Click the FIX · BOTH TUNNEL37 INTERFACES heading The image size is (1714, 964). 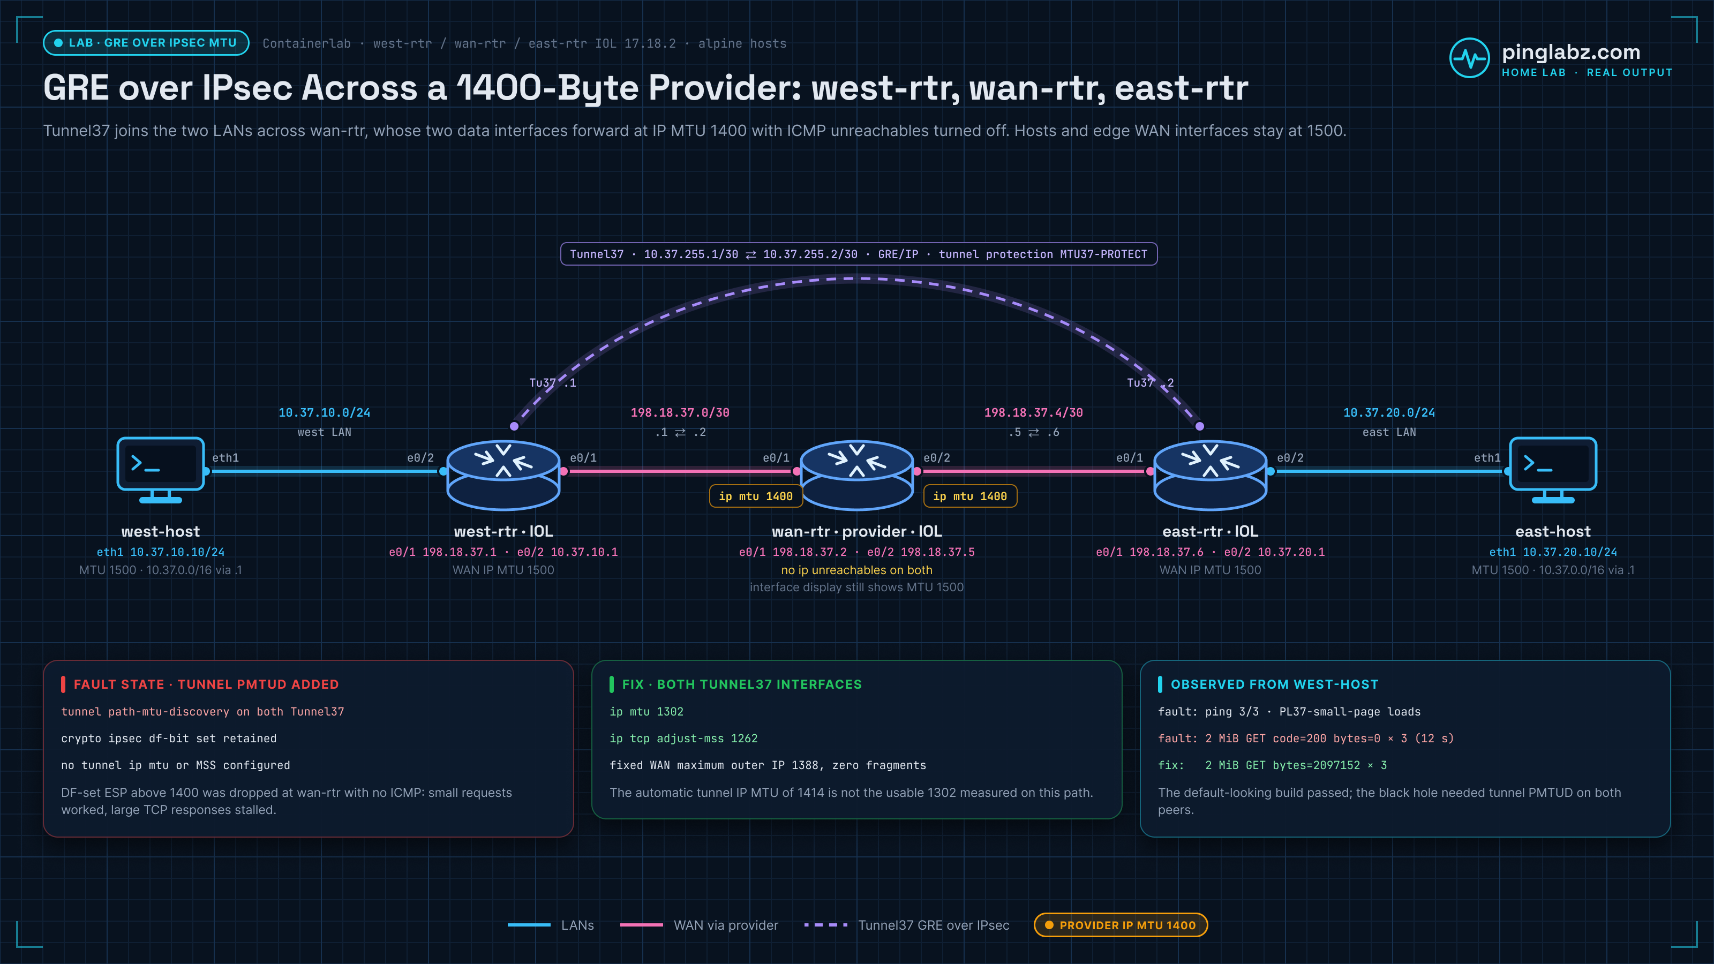pos(742,684)
